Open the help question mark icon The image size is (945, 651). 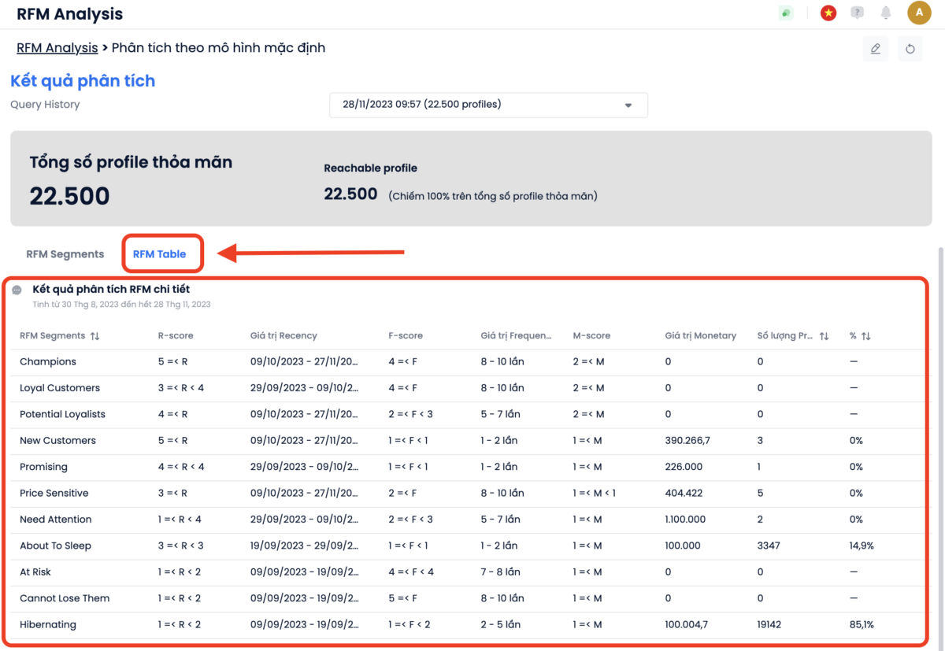pyautogui.click(x=858, y=13)
